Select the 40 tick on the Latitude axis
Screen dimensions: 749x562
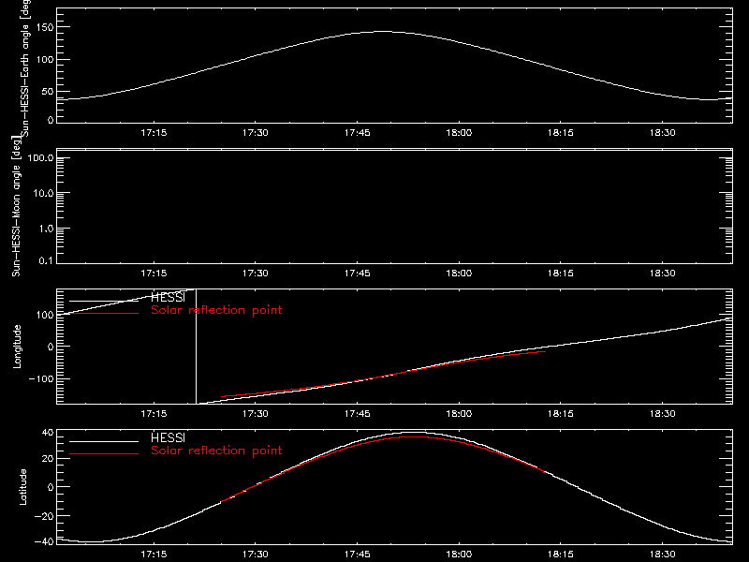pos(48,433)
